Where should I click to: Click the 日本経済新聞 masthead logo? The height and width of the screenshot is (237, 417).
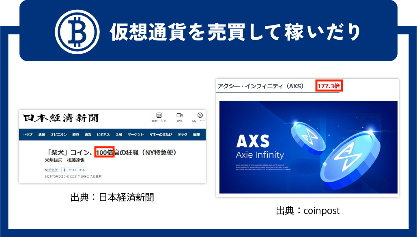tap(61, 118)
